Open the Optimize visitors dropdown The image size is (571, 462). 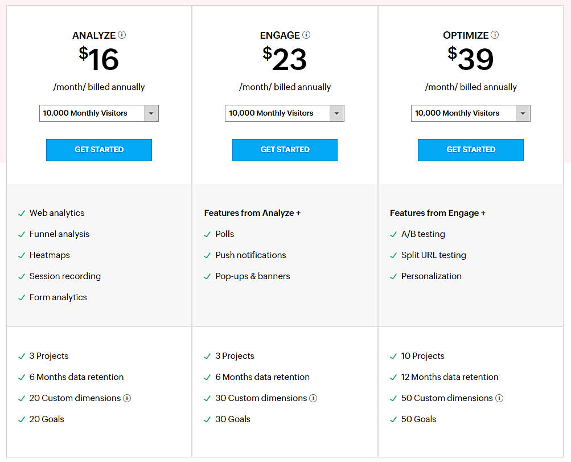pos(470,113)
